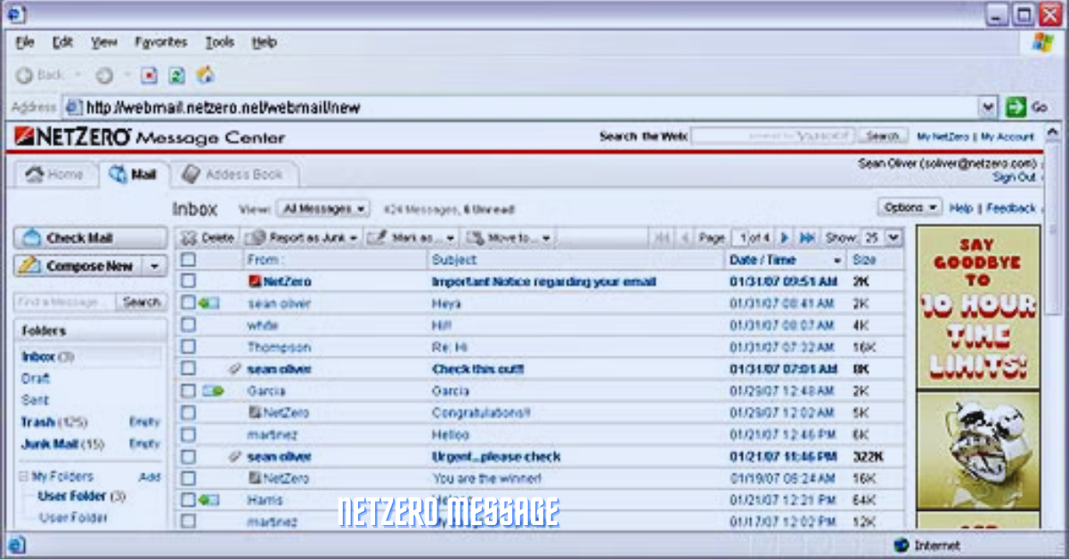1069x559 pixels.
Task: Open the address bar history dropdown
Action: pos(988,107)
